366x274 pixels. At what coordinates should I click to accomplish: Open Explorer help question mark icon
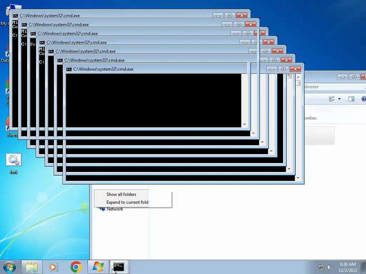363,99
